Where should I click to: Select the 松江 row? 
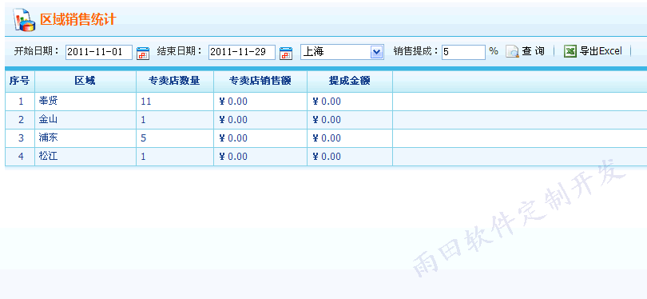[326, 157]
